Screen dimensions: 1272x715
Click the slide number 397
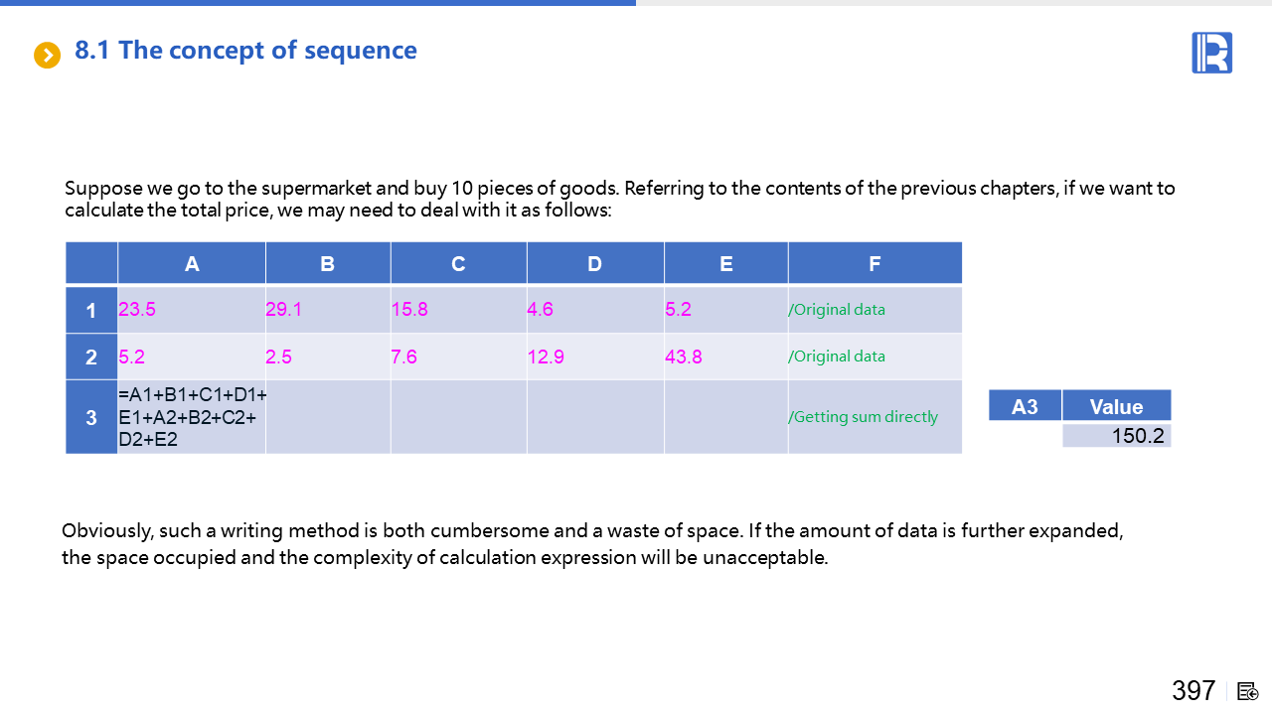tap(1193, 690)
